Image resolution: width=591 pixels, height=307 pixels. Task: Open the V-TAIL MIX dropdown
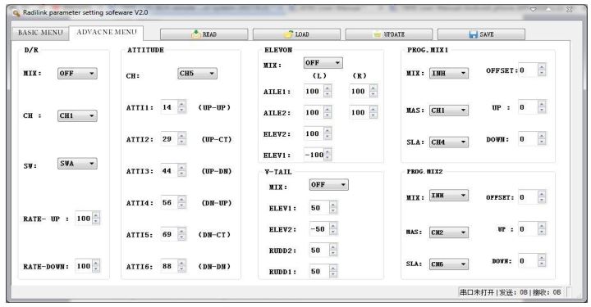328,184
